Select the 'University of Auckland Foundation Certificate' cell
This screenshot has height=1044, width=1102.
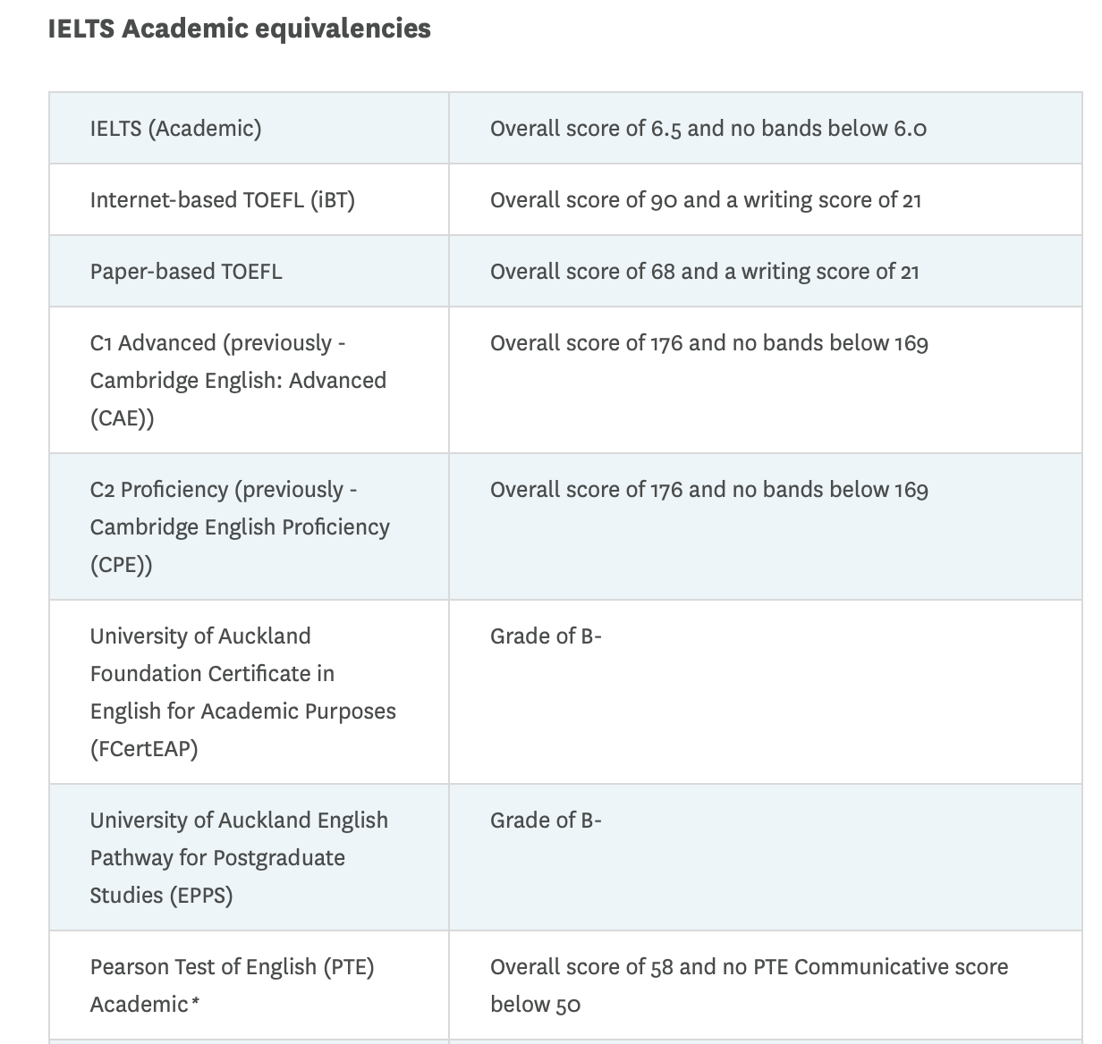pos(242,692)
